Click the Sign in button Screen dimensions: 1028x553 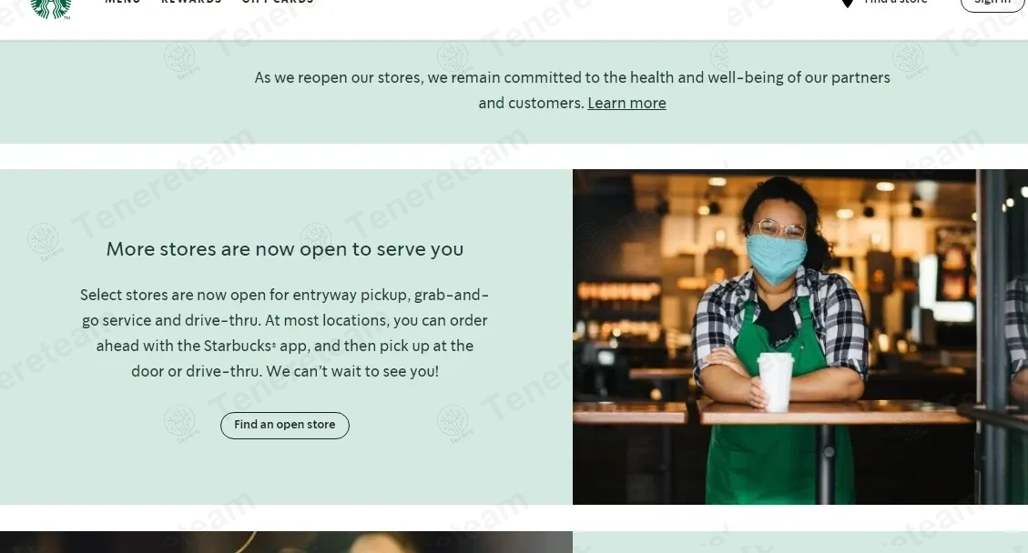point(992,4)
